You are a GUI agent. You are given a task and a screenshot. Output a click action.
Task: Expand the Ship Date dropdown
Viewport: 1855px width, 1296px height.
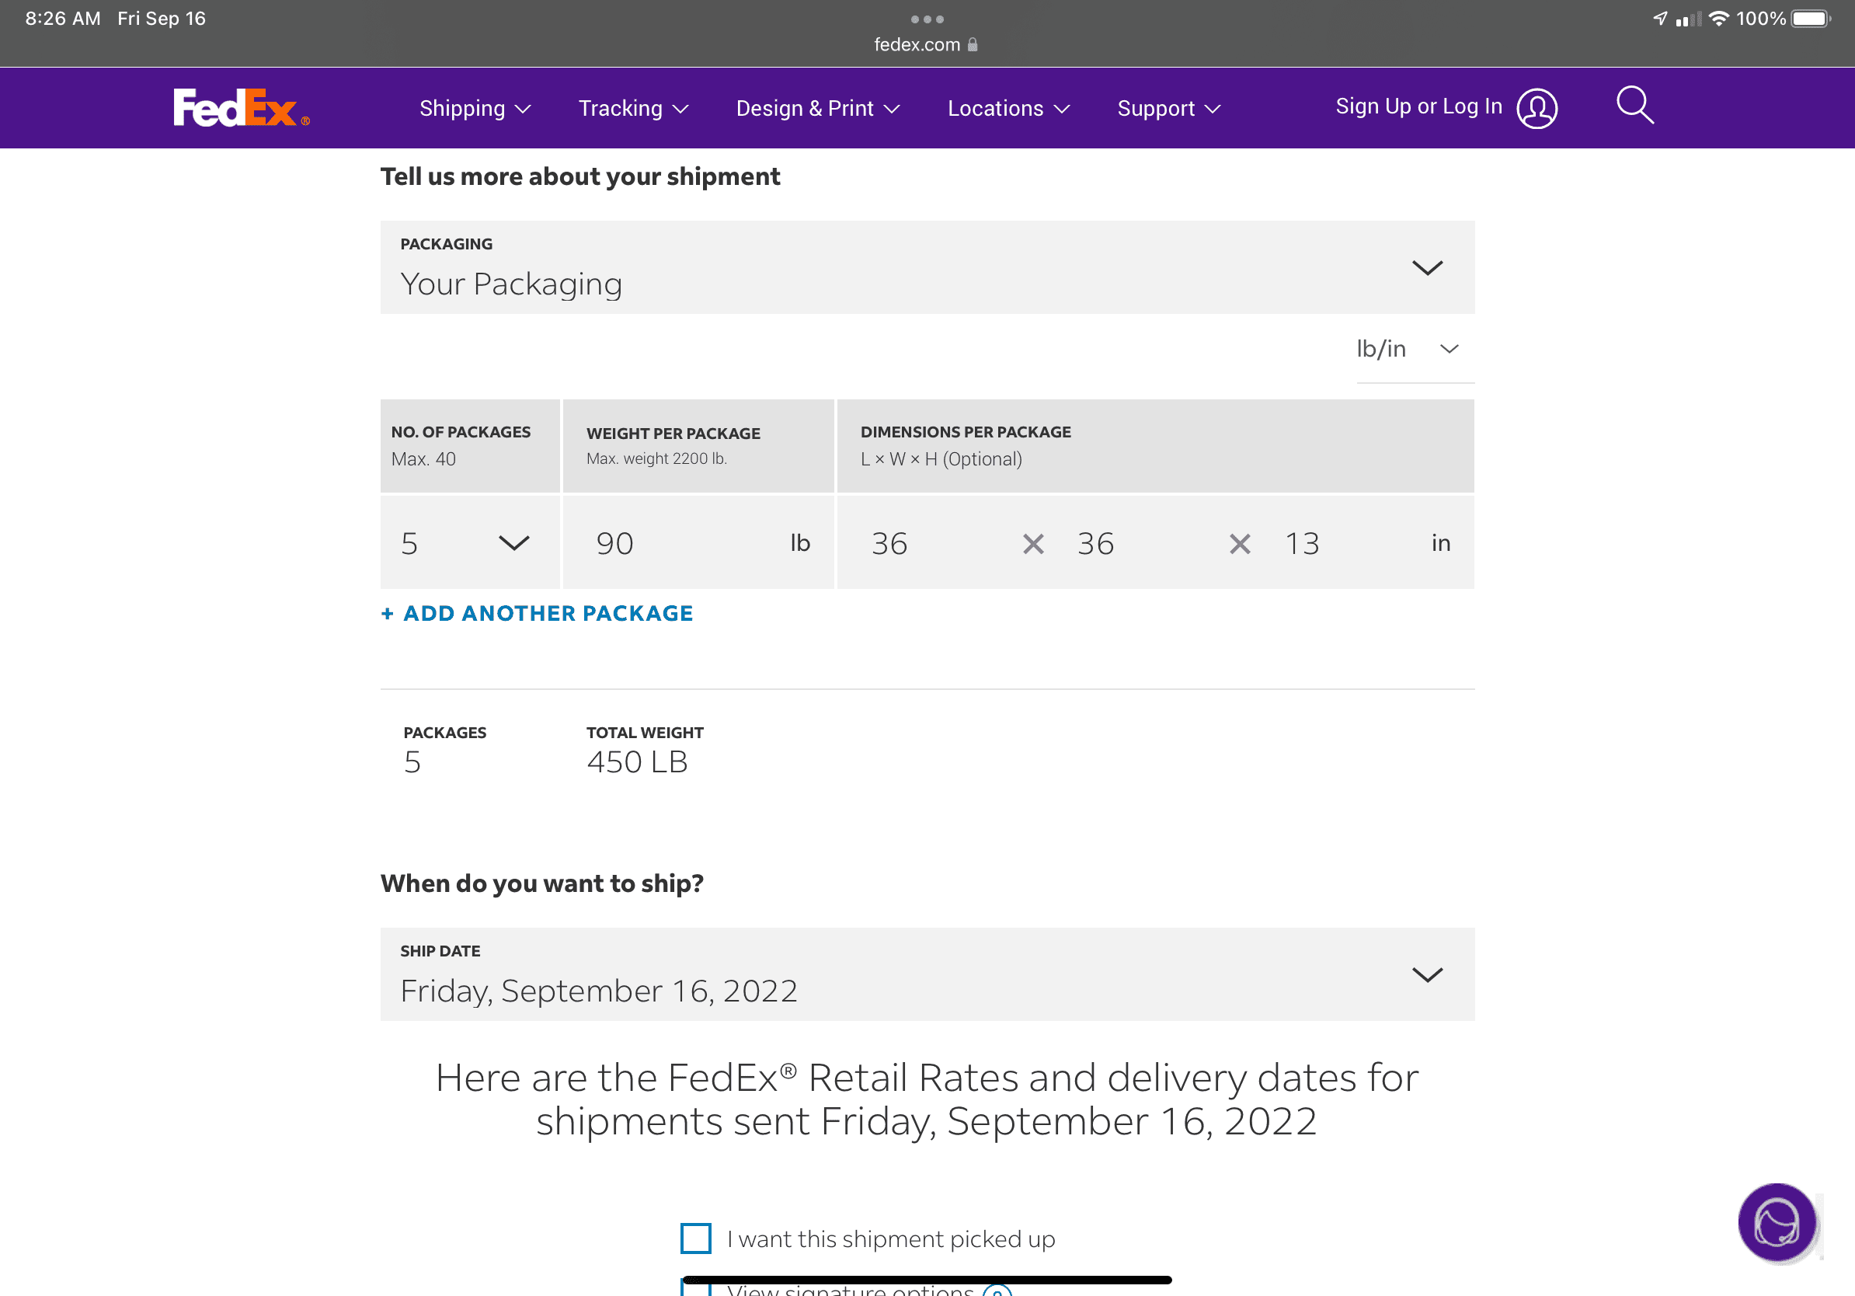click(x=927, y=974)
